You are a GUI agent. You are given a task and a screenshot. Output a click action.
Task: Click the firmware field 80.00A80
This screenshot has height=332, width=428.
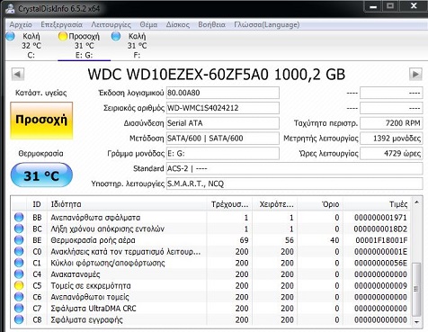(x=223, y=93)
